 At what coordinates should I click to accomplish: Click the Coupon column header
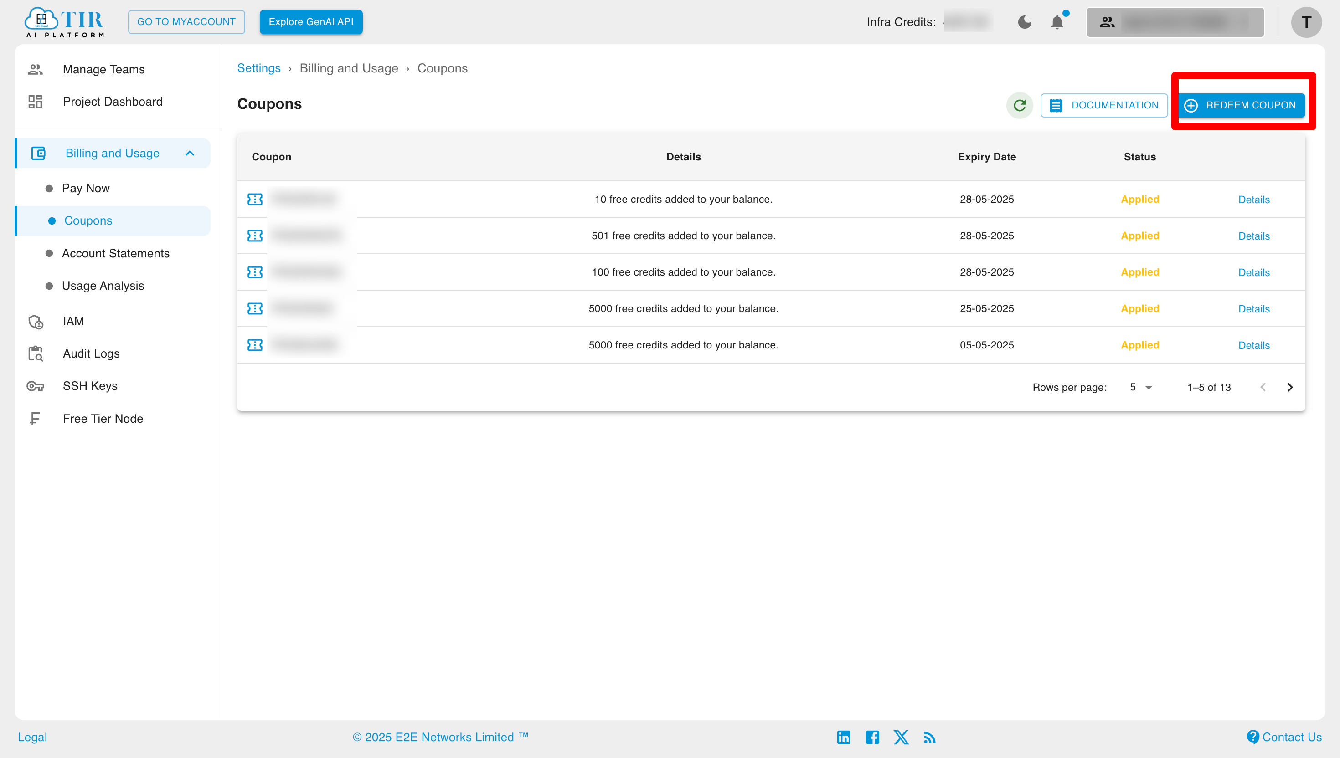pos(271,157)
